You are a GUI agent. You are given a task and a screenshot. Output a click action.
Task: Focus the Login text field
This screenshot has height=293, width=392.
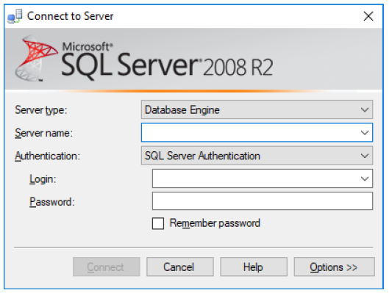click(x=255, y=178)
